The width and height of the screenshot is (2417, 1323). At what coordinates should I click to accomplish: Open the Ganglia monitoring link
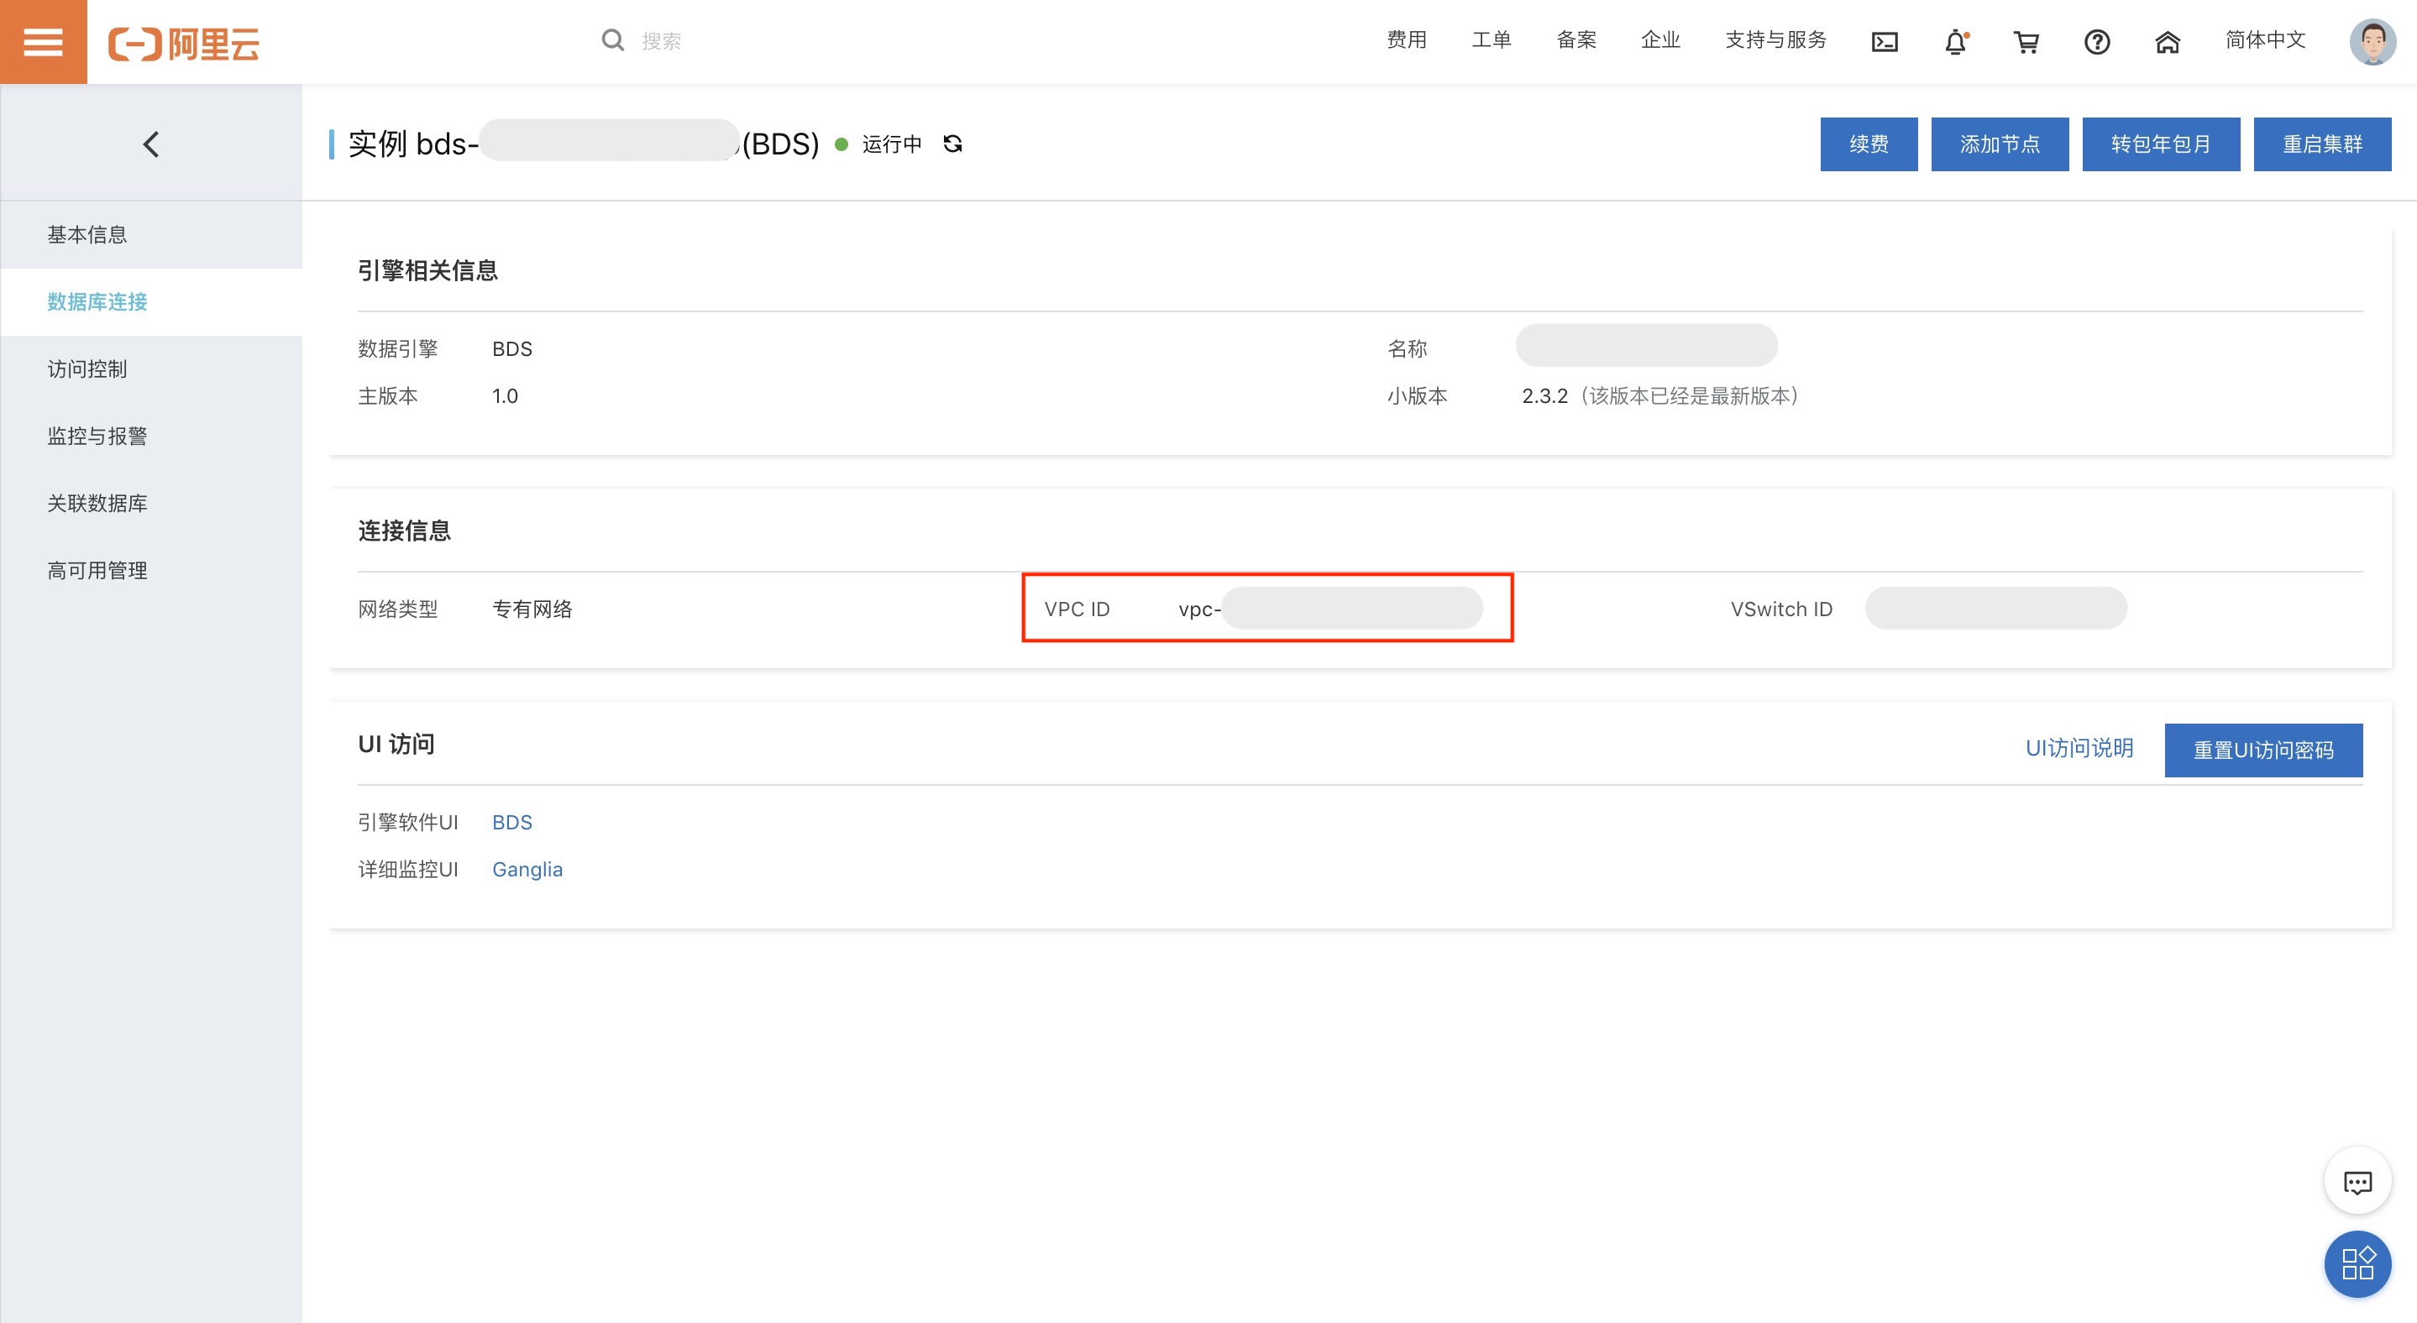527,869
